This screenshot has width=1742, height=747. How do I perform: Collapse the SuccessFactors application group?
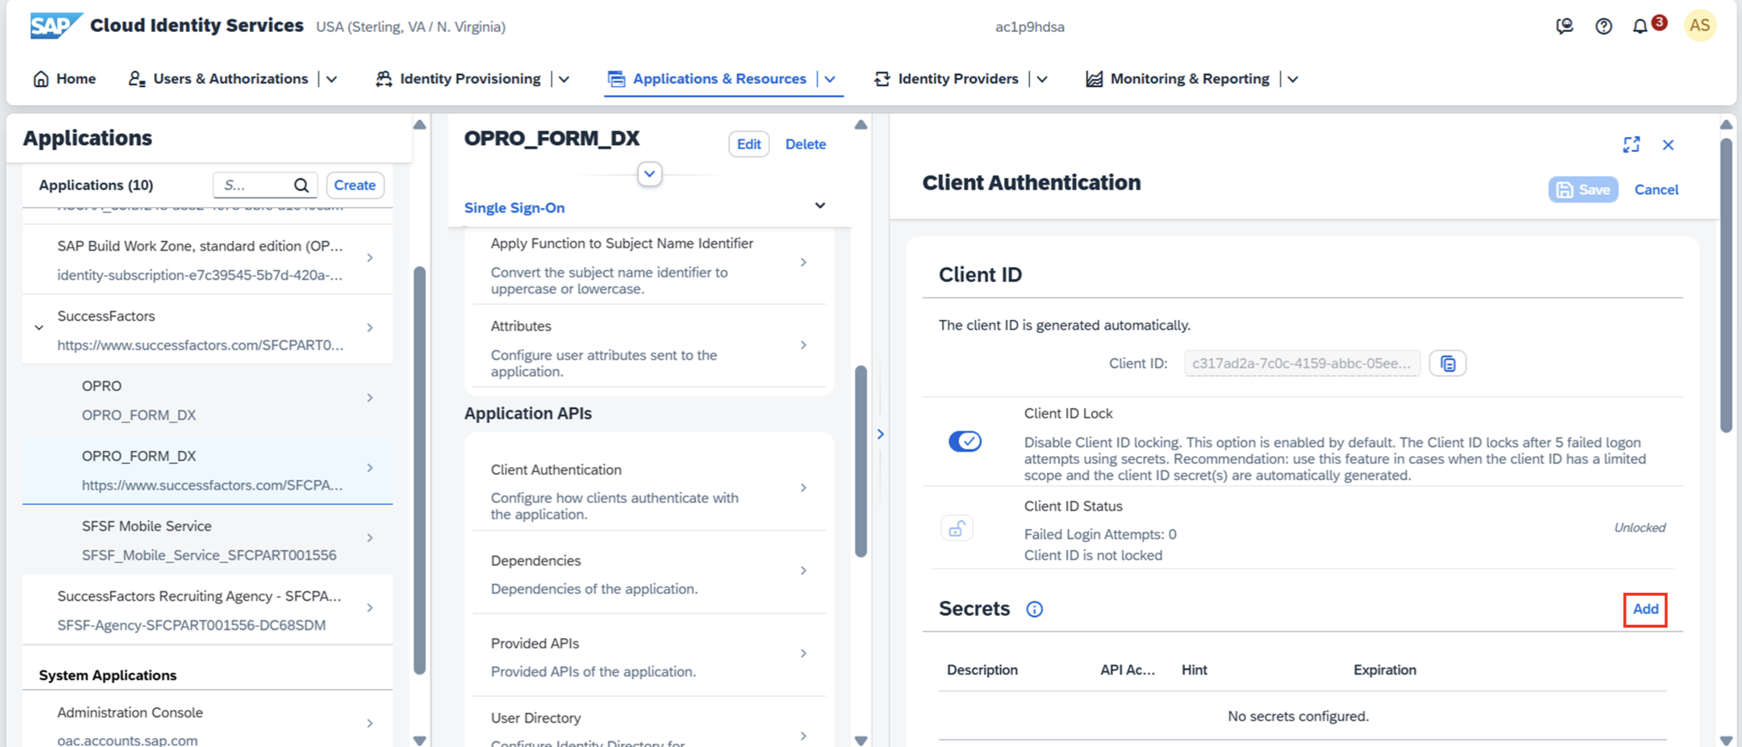39,328
